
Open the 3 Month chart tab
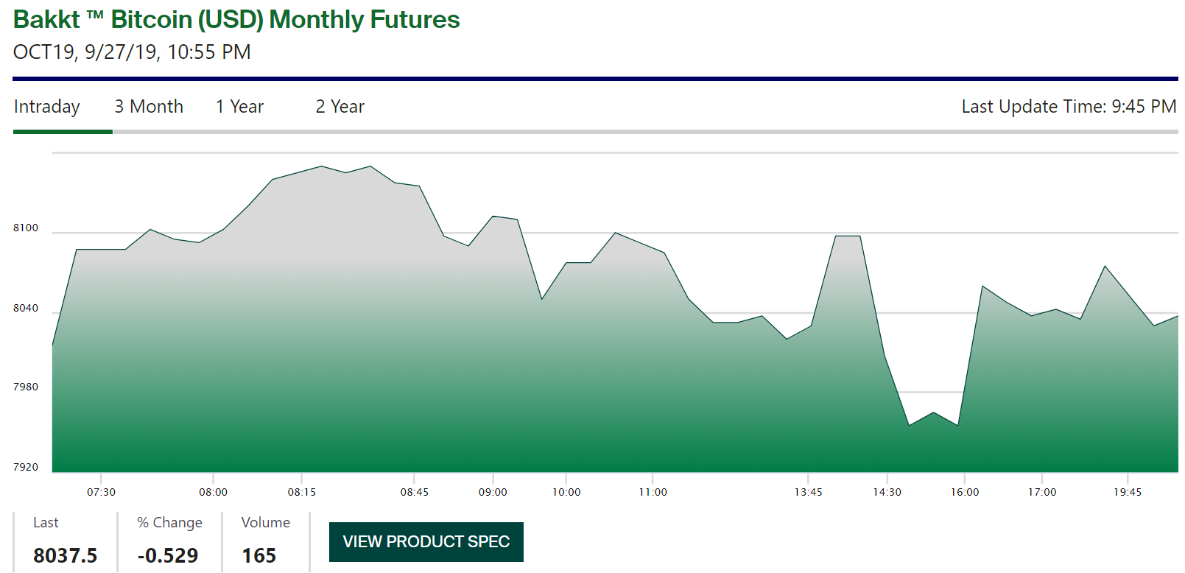point(149,107)
